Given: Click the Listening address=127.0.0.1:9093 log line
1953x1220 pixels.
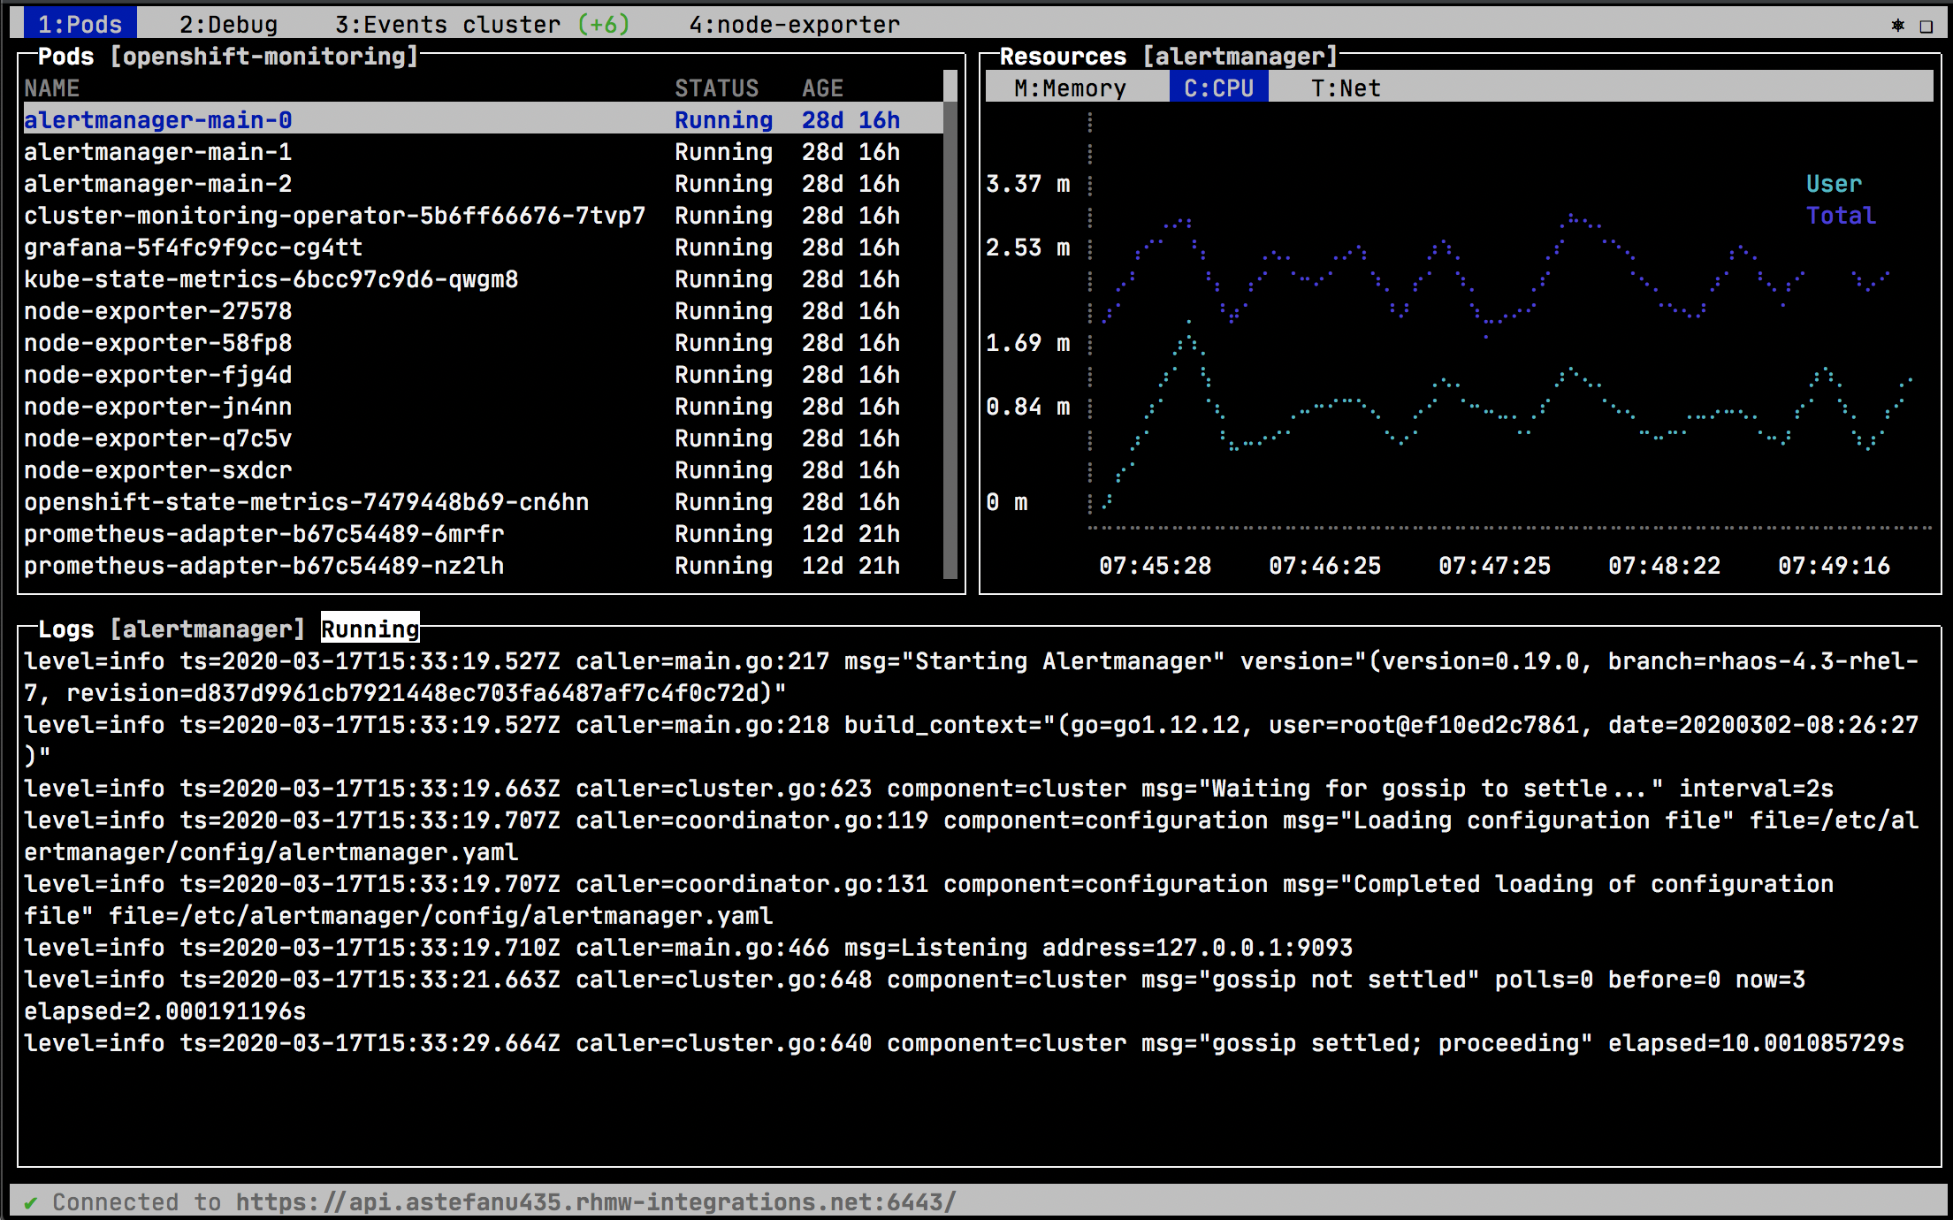Looking at the screenshot, I should click(688, 947).
